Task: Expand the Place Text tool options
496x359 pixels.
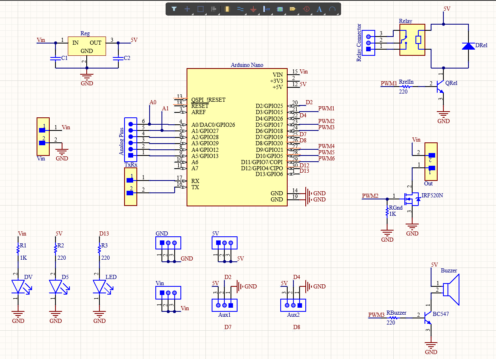Action: [325, 13]
